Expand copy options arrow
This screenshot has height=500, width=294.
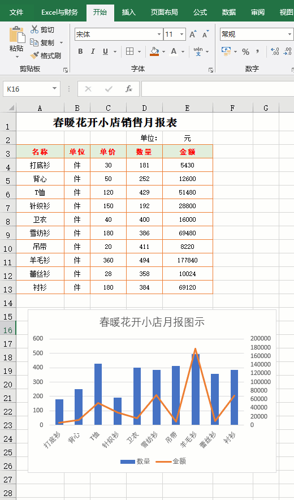coord(61,43)
